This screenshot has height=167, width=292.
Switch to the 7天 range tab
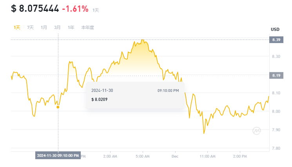[31, 27]
